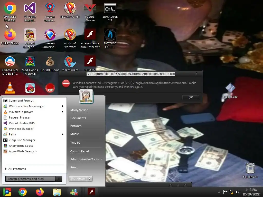Screen dimensions: 263x197
Task: Open the Flash Player taskbar icon
Action: (x=91, y=191)
